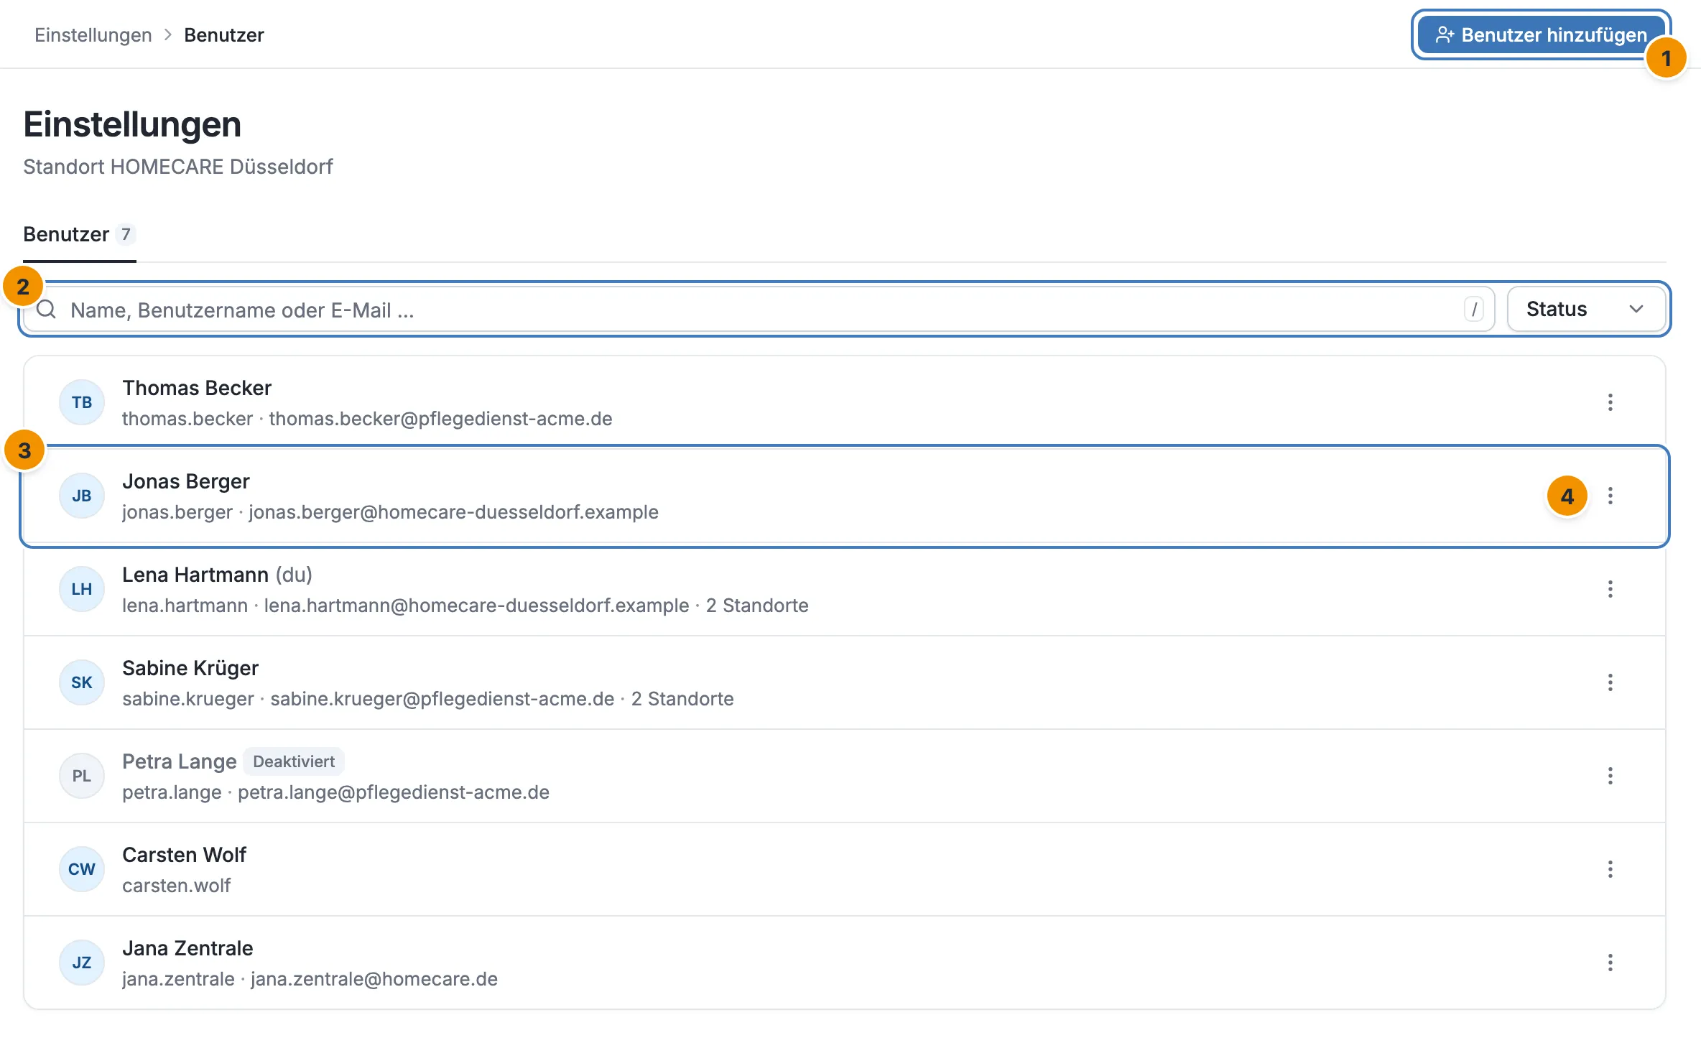Select the name Jonas Berger

point(186,481)
